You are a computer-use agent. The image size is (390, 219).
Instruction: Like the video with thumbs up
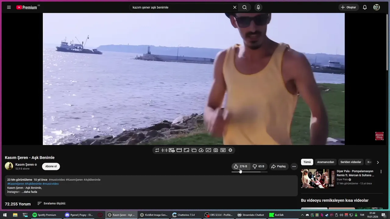pyautogui.click(x=241, y=166)
